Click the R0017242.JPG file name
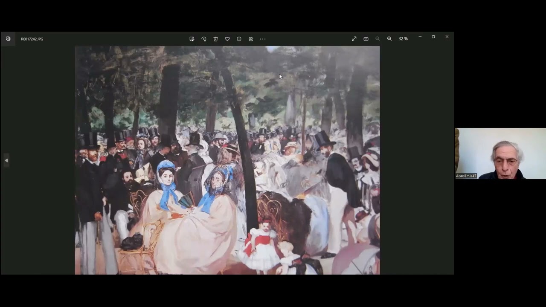The height and width of the screenshot is (307, 546). [32, 39]
